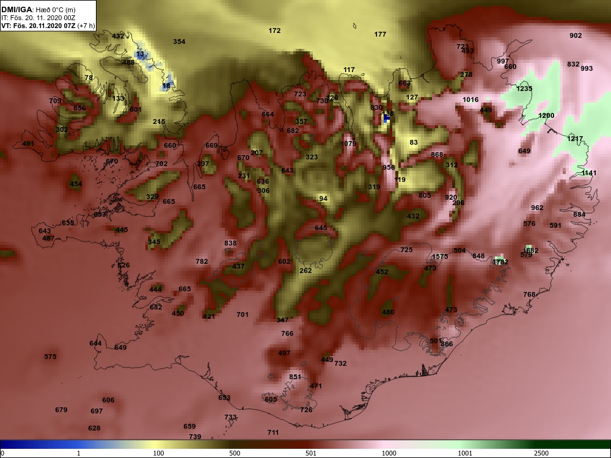Click the map value '1016'

coord(470,100)
